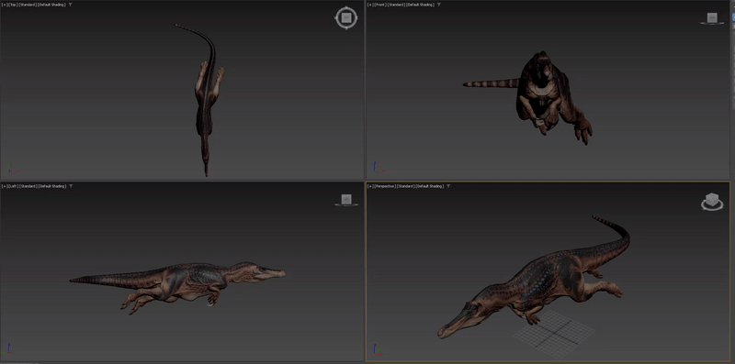Image resolution: width=735 pixels, height=364 pixels.
Task: Click the filter funnel icon in Perspective viewport
Action: coord(448,186)
